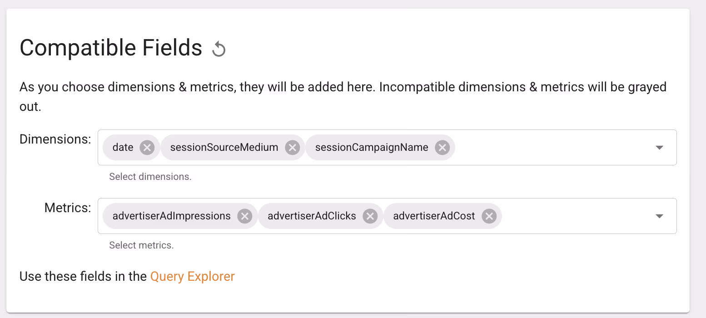
Task: Remove the advertiserAdImpressions metric chip
Action: [244, 216]
